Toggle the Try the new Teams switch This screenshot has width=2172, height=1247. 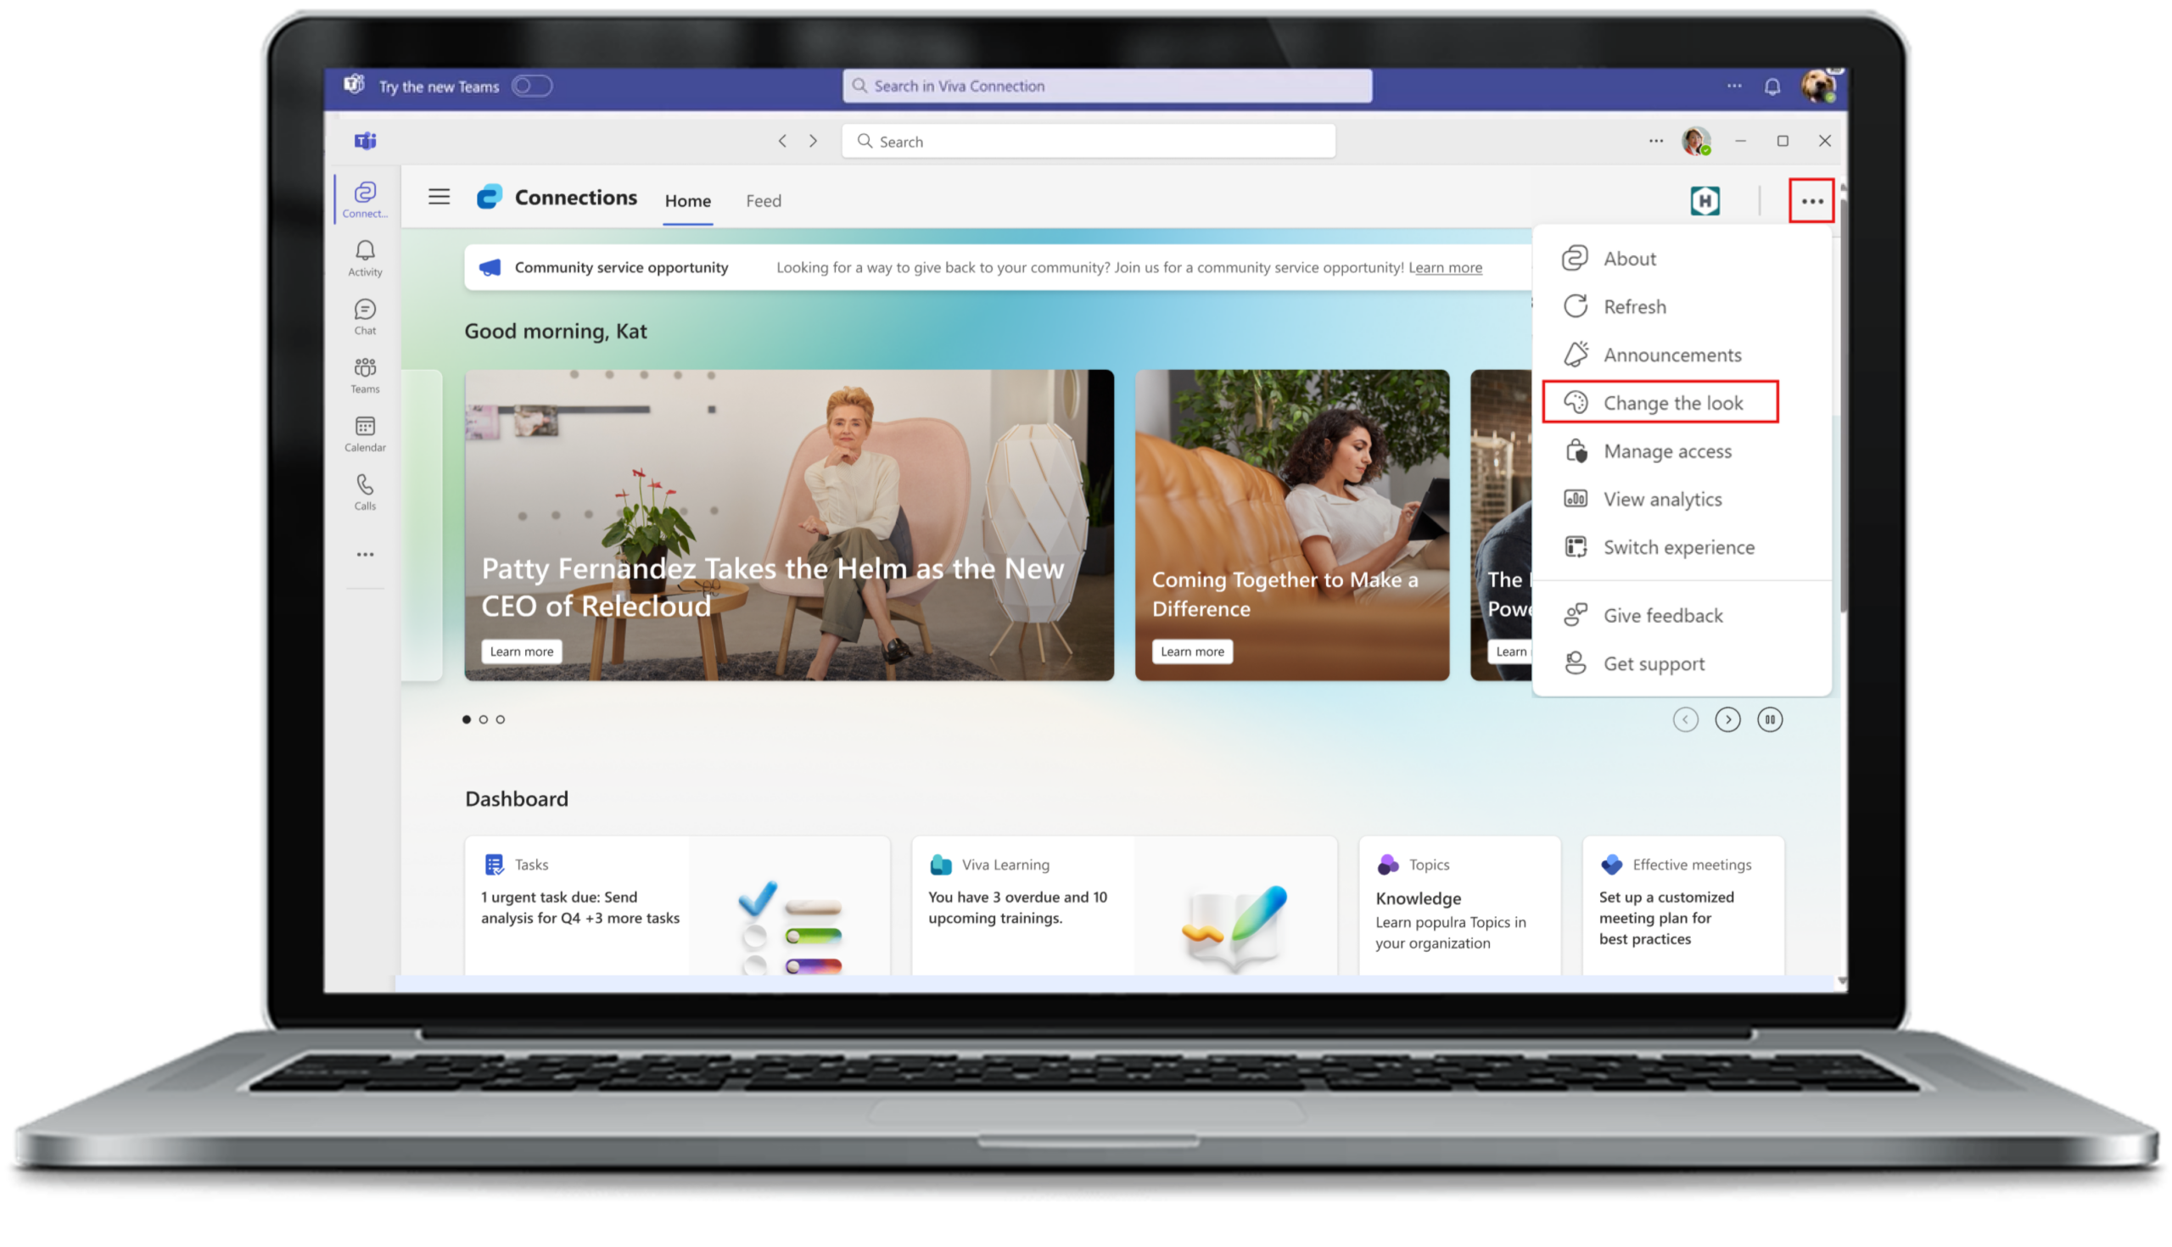tap(531, 87)
